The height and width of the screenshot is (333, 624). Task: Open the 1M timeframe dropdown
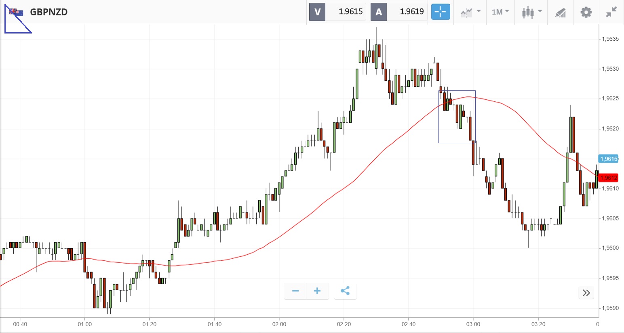[x=500, y=12]
